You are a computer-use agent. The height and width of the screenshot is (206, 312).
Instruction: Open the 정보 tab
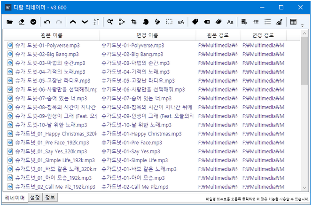point(50,198)
